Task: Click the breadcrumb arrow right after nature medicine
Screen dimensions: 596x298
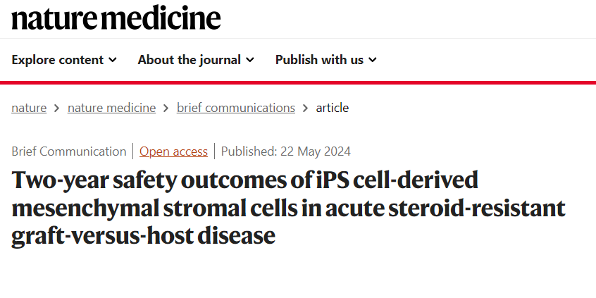Action: [166, 108]
